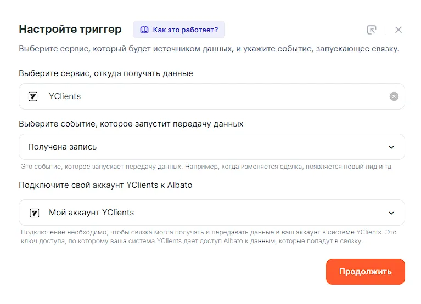Click the YClients logo in the service field
Viewport: 421px width, 304px height.
33,96
